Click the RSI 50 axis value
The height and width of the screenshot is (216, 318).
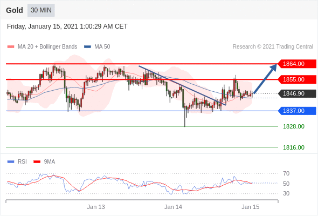[286, 184]
